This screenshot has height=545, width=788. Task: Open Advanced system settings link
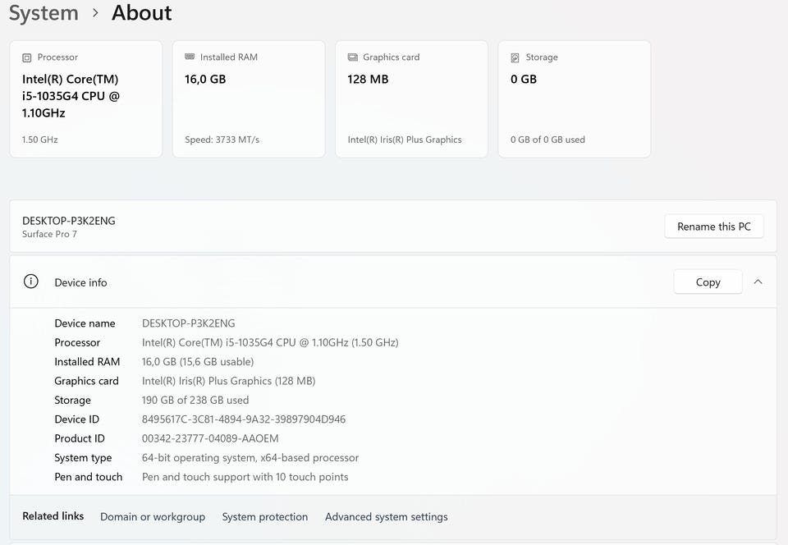pyautogui.click(x=387, y=516)
